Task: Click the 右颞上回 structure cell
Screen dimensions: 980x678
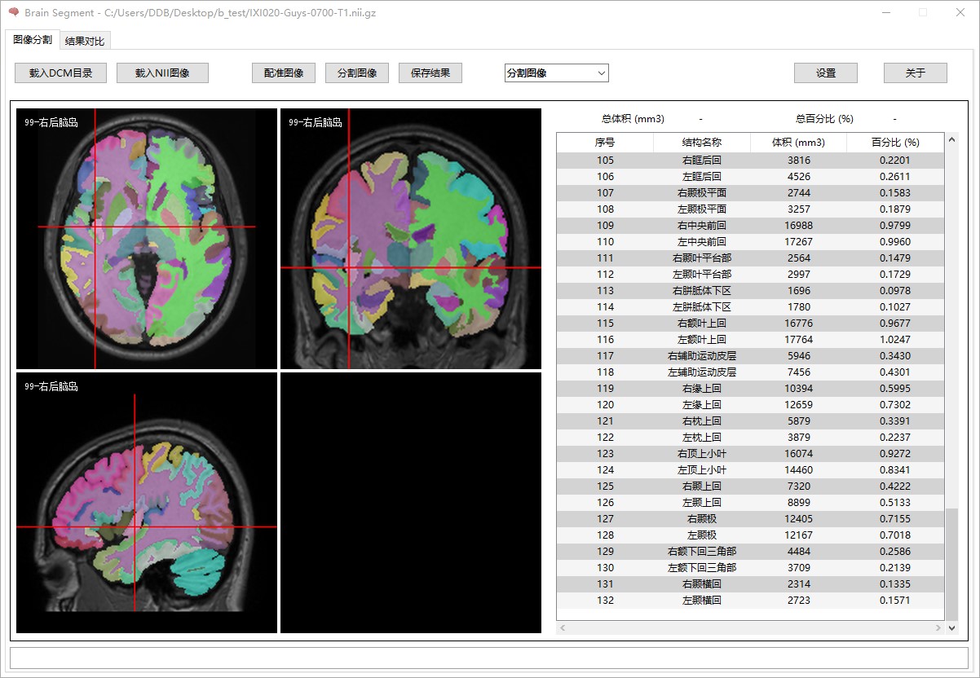Action: click(x=702, y=486)
